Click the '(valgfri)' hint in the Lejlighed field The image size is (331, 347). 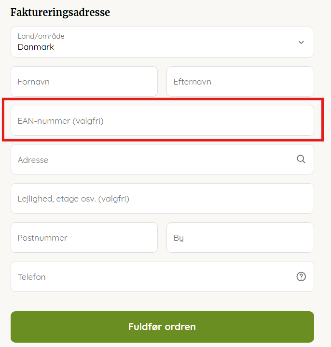114,199
